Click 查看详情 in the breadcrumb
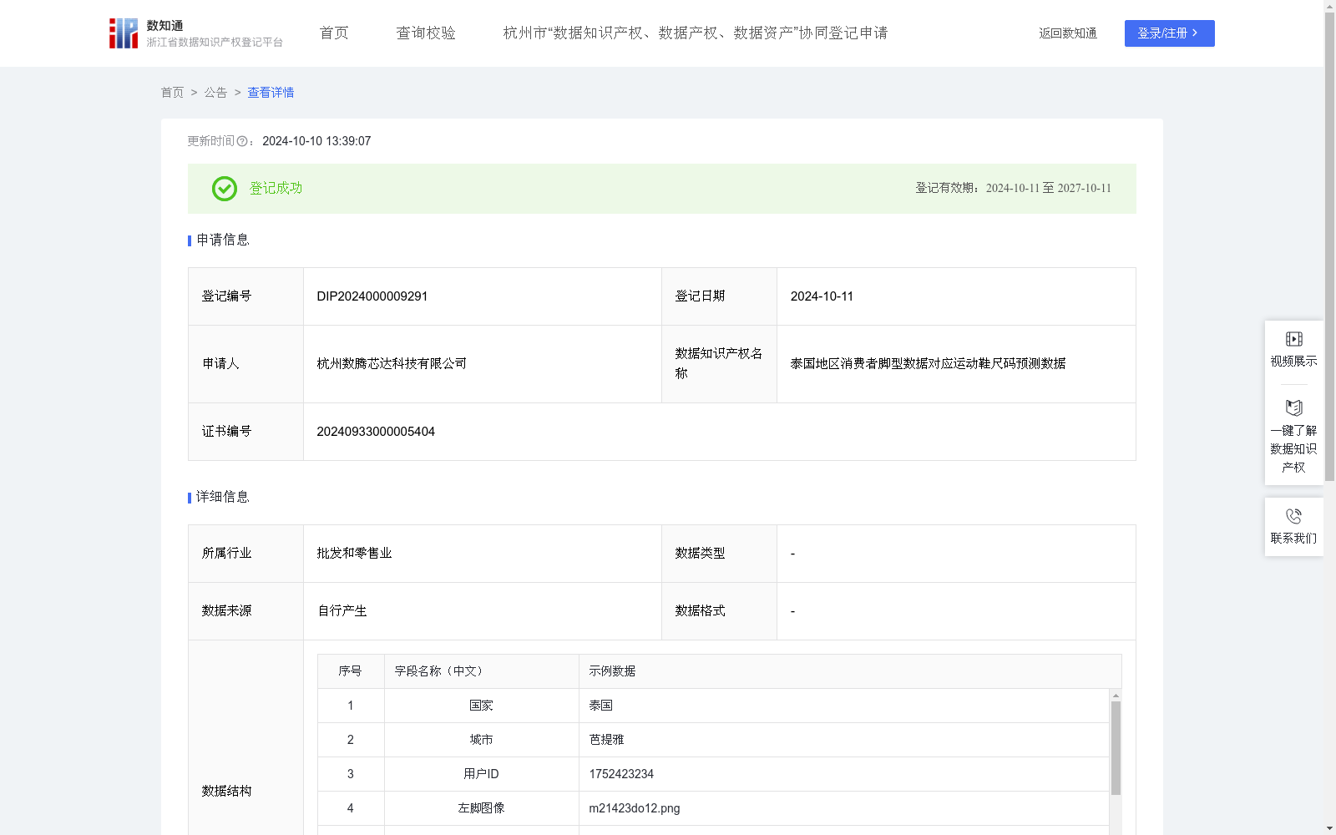1336x835 pixels. click(271, 93)
